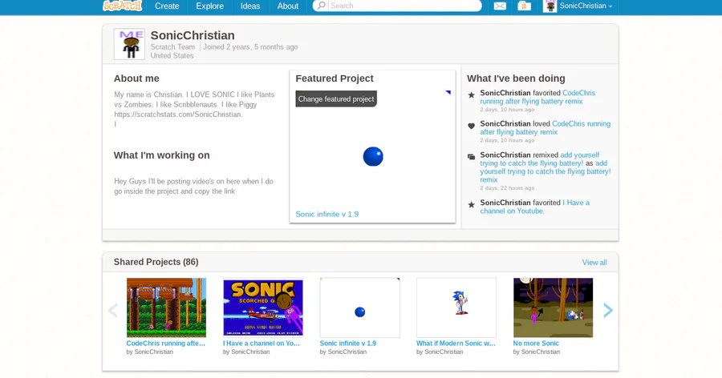Open Sonic infinite v 1.9 shared thumbnail
The height and width of the screenshot is (378, 722).
[x=359, y=308]
